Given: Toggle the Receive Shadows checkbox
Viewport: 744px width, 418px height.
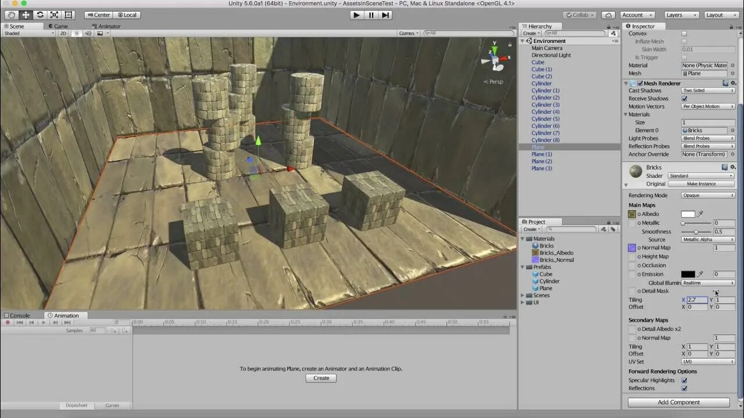Looking at the screenshot, I should tap(684, 99).
